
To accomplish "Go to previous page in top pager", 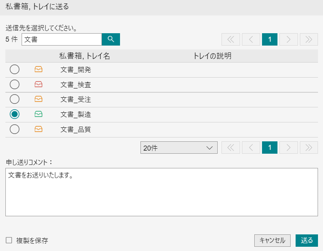I will (x=251, y=39).
